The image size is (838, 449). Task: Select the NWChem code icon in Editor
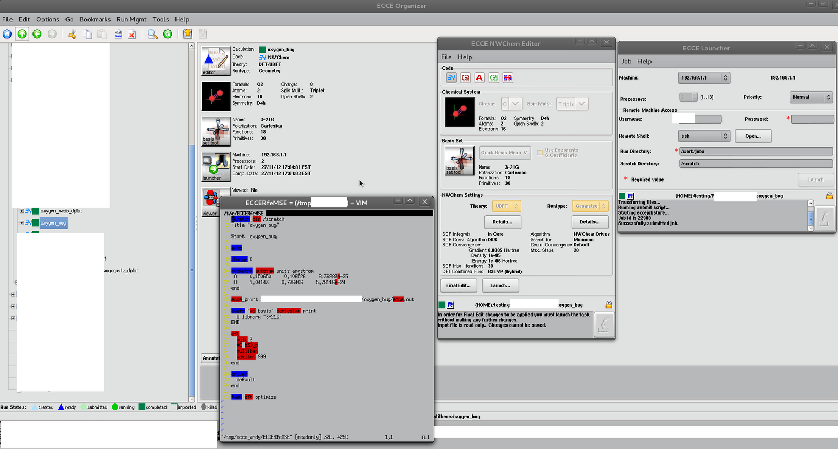[451, 77]
